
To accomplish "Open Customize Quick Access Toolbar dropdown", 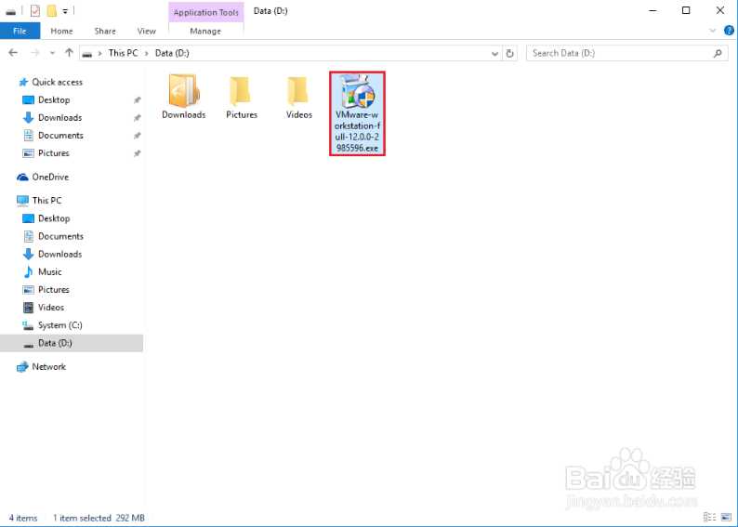I will 65,11.
